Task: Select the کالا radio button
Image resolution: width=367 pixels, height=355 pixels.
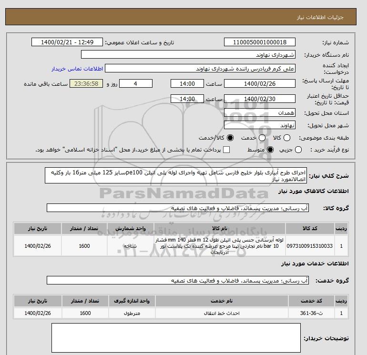Action: pos(287,138)
